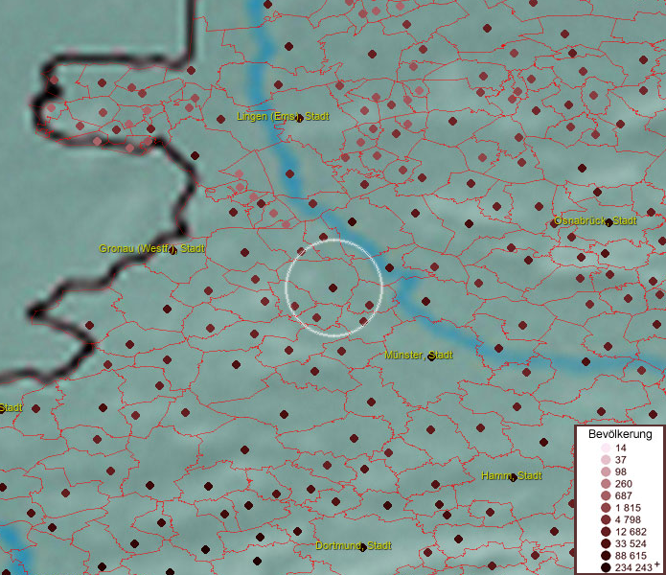This screenshot has width=666, height=575.
Task: Click the legend value 37
Action: pyautogui.click(x=621, y=460)
